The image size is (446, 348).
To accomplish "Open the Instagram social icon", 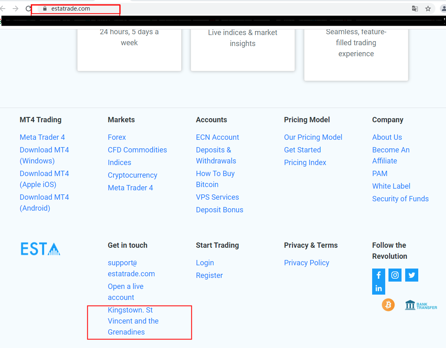I will pos(395,275).
